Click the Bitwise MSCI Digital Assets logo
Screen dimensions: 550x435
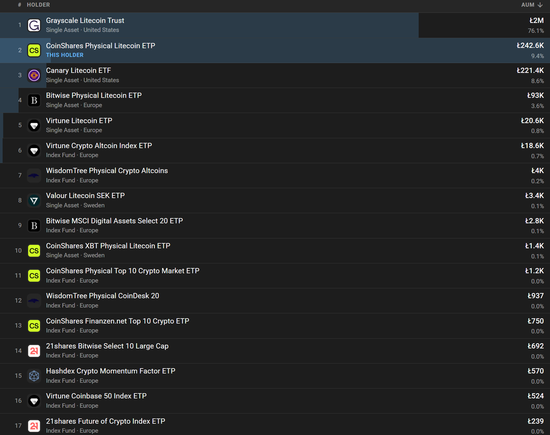tap(34, 226)
